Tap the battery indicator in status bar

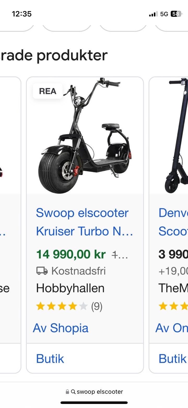coord(176,14)
